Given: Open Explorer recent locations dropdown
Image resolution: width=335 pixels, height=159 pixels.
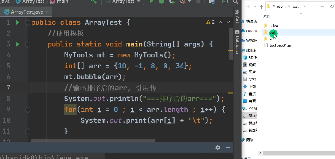Looking at the screenshot, I should [255, 7].
